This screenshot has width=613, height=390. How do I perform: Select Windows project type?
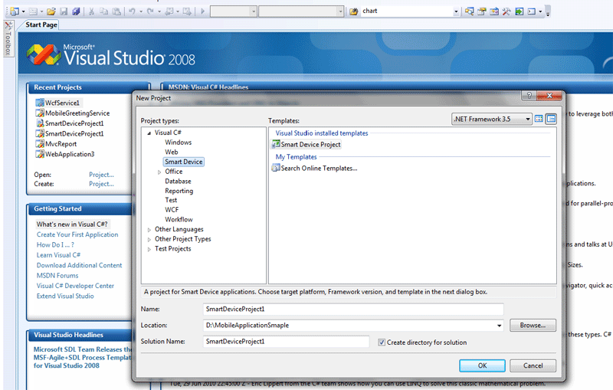[x=179, y=143]
